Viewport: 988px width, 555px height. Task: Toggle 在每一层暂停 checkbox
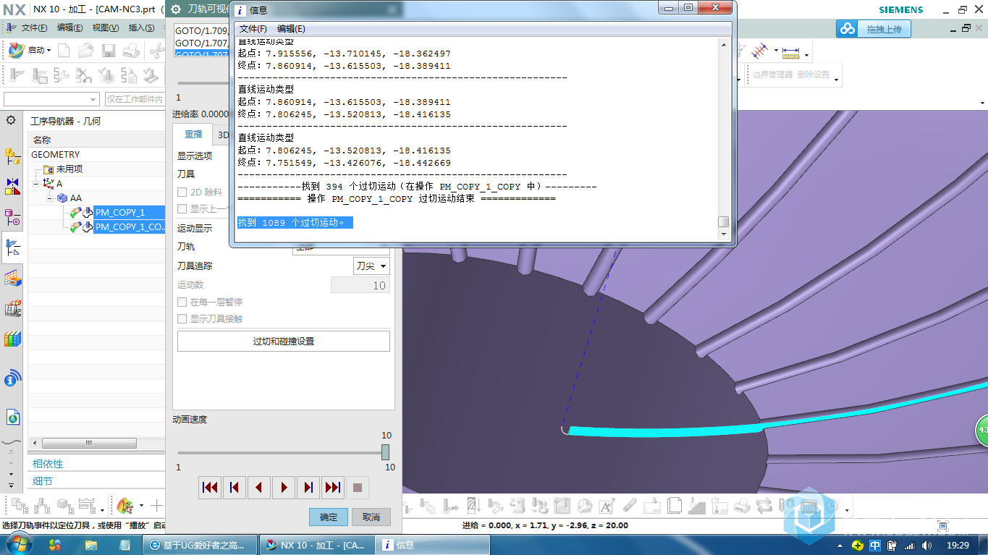pyautogui.click(x=182, y=302)
